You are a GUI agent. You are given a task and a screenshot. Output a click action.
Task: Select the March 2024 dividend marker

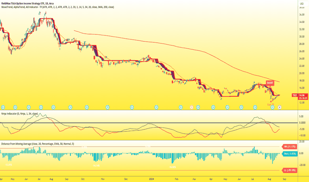click(x=198, y=108)
